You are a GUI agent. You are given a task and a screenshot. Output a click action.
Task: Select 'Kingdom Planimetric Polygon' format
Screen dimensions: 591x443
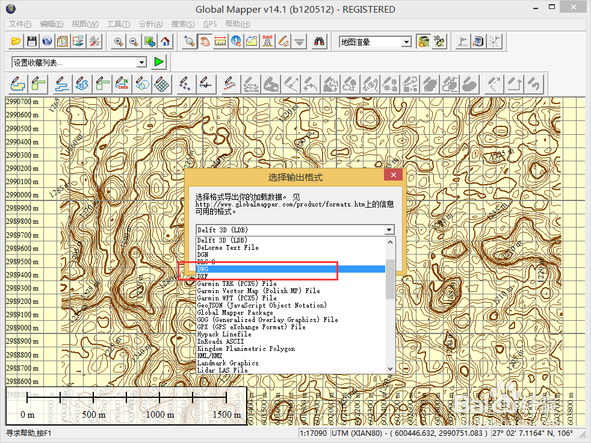point(291,349)
